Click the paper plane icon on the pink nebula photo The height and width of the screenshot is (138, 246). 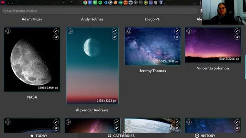116,128
